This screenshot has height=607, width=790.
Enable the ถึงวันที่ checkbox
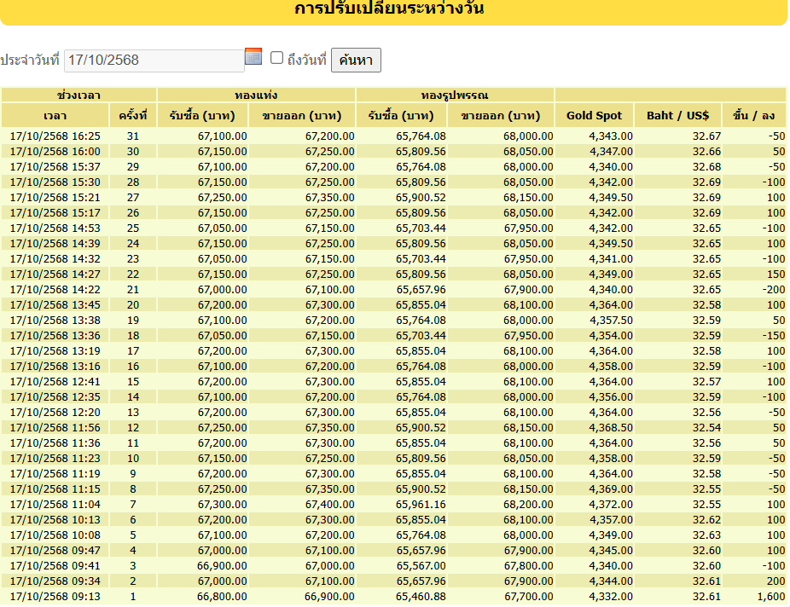pos(276,58)
